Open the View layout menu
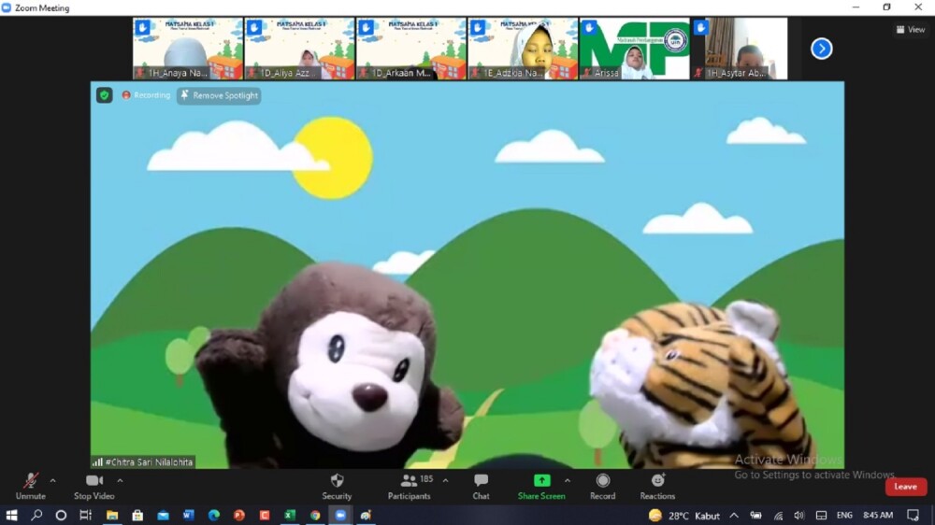Viewport: 935px width, 525px height. 911,29
